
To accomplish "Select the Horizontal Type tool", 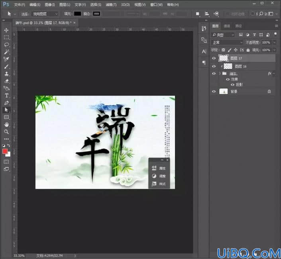I will pos(6,96).
